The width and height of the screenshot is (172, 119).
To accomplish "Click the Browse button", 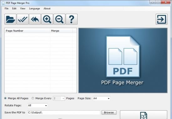I will (x=109, y=112).
